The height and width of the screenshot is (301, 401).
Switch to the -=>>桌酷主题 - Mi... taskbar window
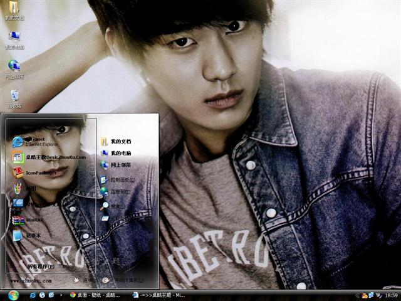pos(159,295)
